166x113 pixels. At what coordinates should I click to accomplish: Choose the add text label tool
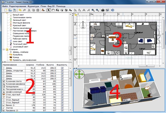[x=70, y=10]
